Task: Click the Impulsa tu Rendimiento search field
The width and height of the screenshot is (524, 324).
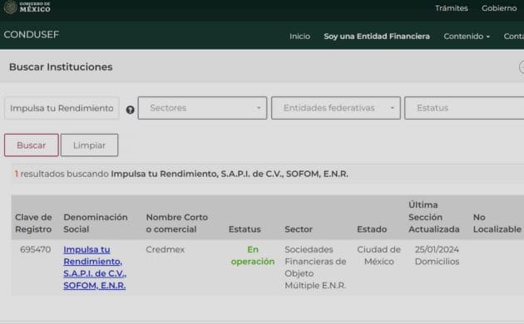Action: pos(62,108)
